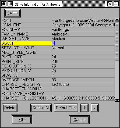
Task: Click the Default This button
Action: click(66, 108)
